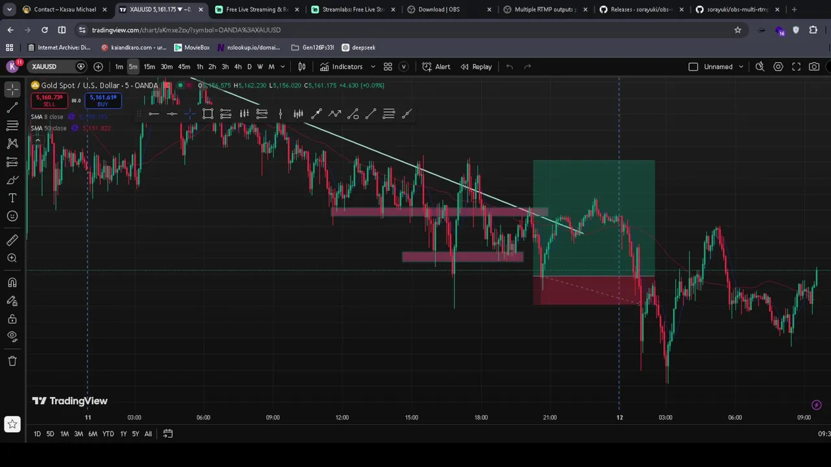
Task: Open the Fibonacci tools in left sidebar
Action: 12,126
